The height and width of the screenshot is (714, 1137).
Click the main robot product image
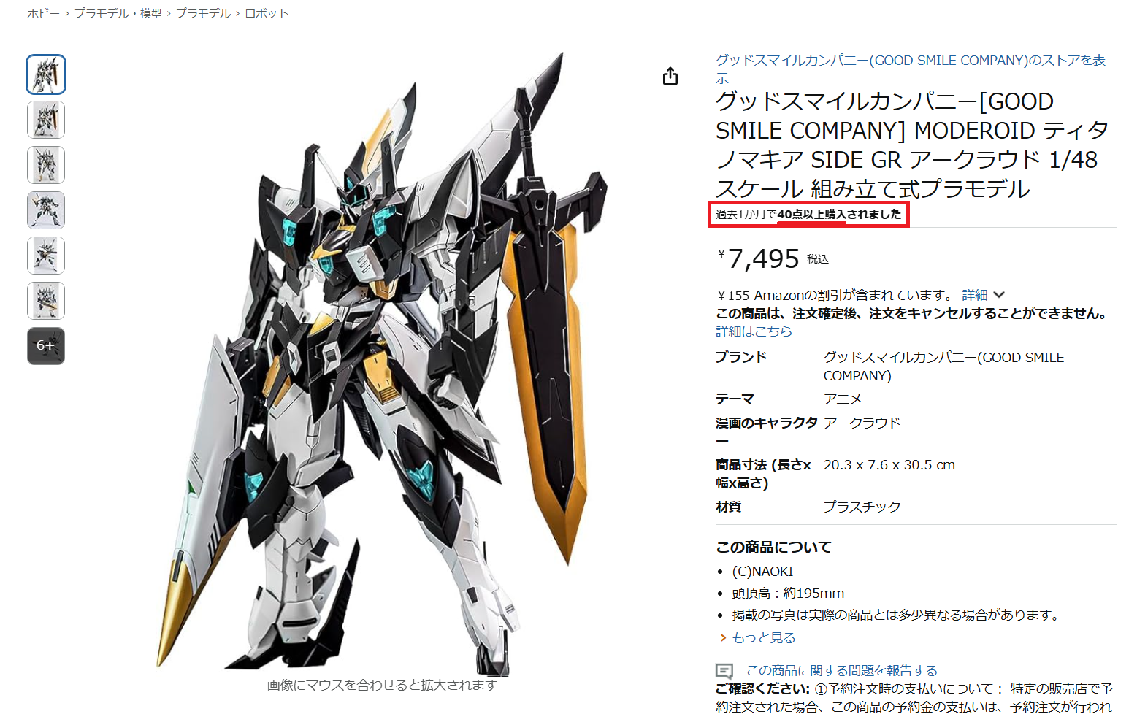[x=382, y=361]
